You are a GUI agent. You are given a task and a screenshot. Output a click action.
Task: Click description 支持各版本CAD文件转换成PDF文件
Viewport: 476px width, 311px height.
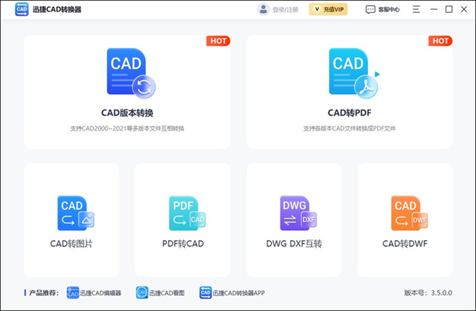pos(349,129)
